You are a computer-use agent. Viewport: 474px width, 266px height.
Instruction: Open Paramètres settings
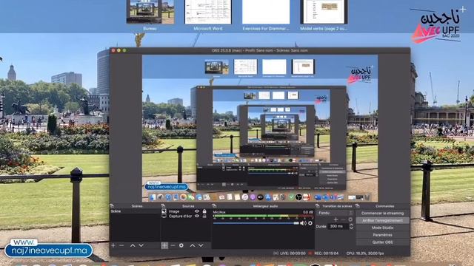click(x=382, y=235)
